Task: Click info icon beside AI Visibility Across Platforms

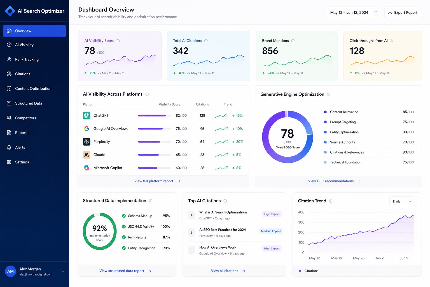Action: (147, 94)
